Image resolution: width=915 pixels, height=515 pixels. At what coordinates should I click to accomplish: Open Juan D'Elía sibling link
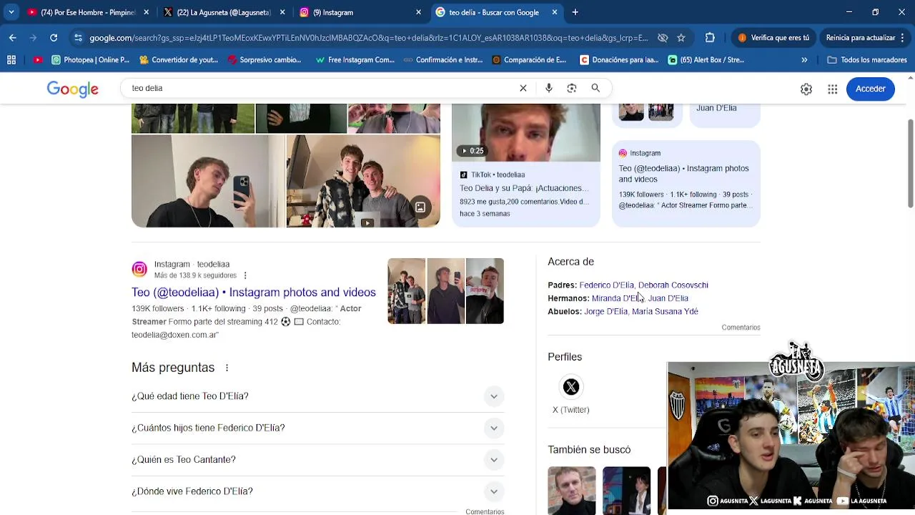coord(668,298)
